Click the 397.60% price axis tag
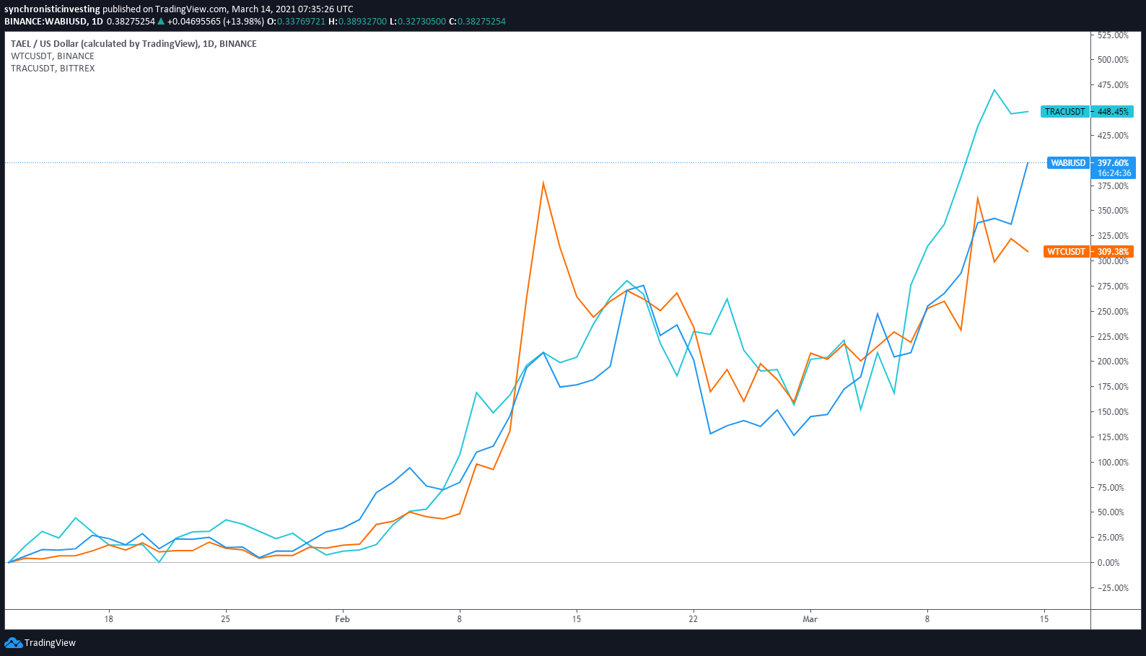This screenshot has height=656, width=1146. 1113,163
